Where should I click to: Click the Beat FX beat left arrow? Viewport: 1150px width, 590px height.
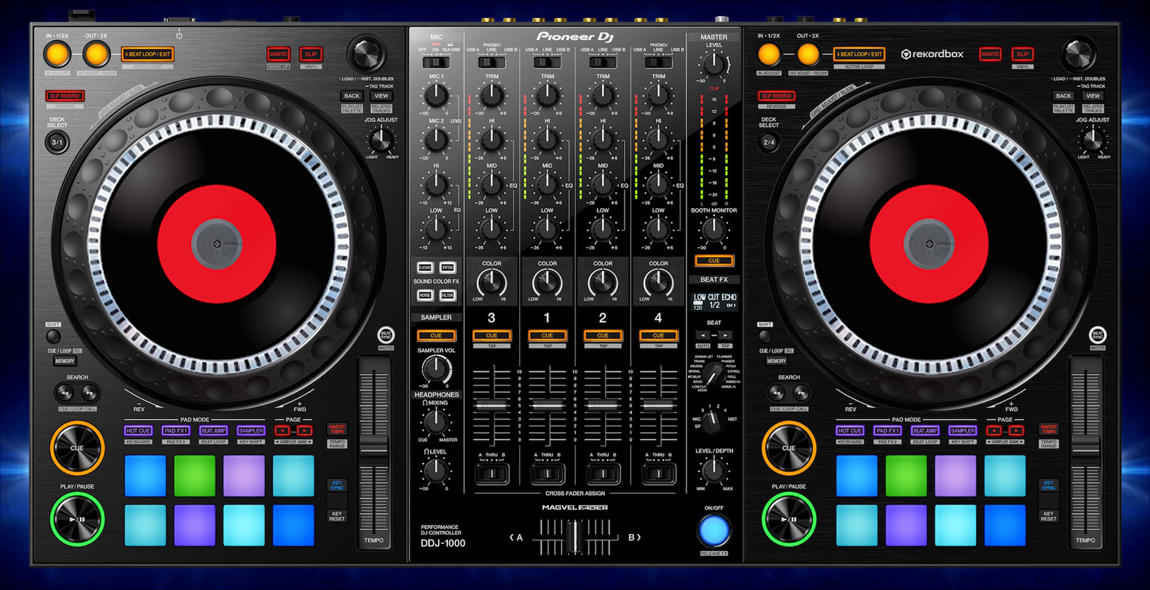tap(703, 335)
